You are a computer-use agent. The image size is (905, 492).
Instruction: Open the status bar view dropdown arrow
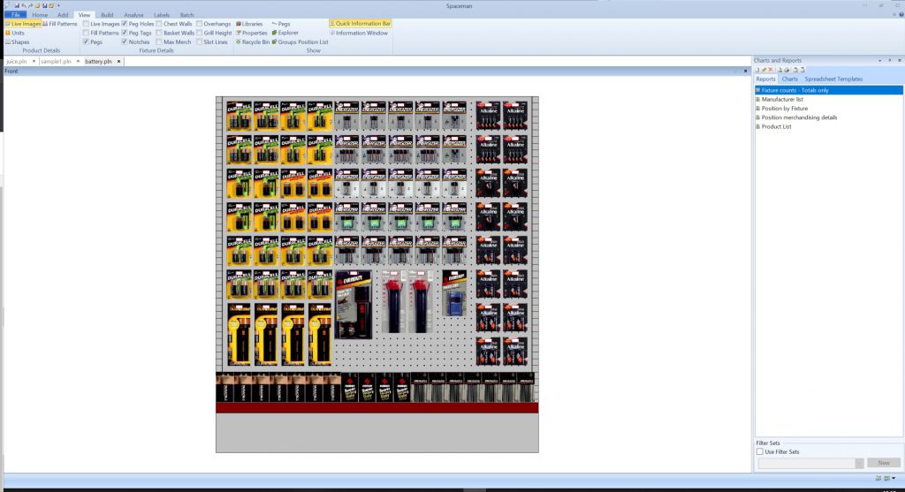[894, 478]
